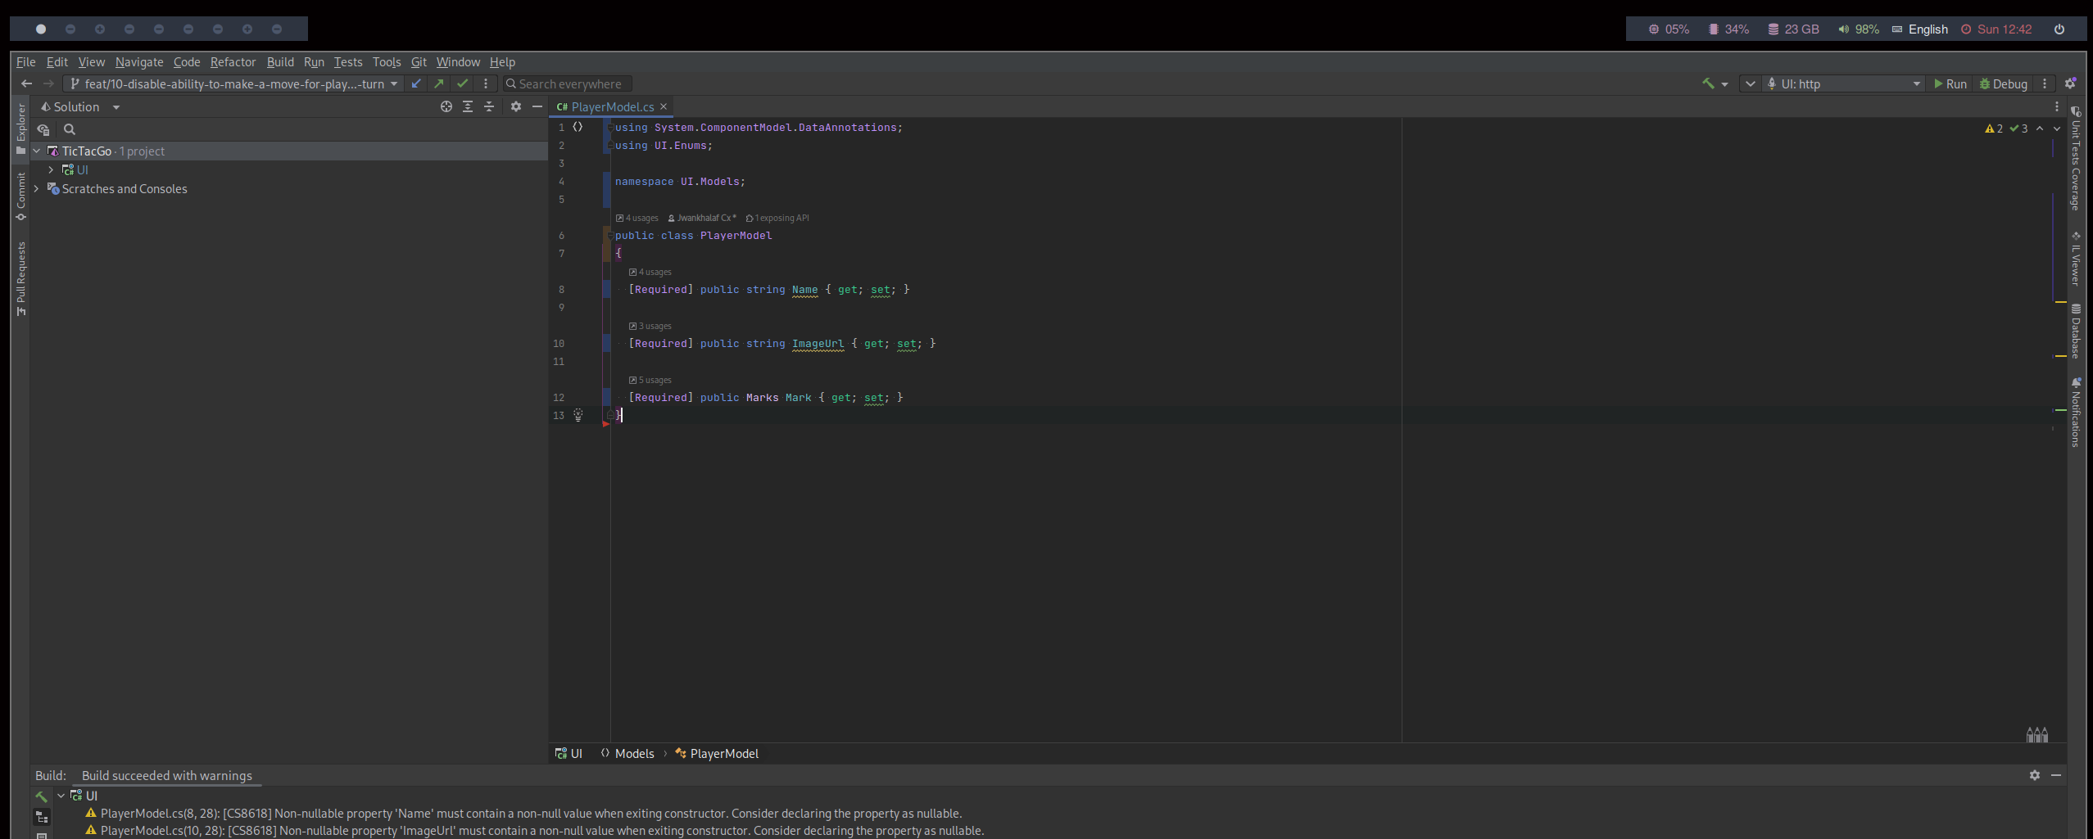Click the Git push arrow icon
2093x839 pixels.
(x=439, y=83)
